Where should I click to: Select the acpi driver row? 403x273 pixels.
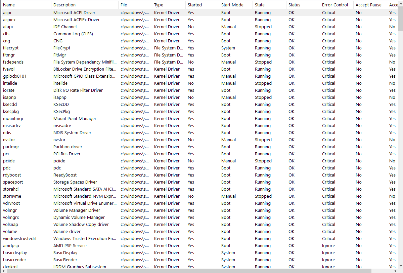tap(199, 12)
